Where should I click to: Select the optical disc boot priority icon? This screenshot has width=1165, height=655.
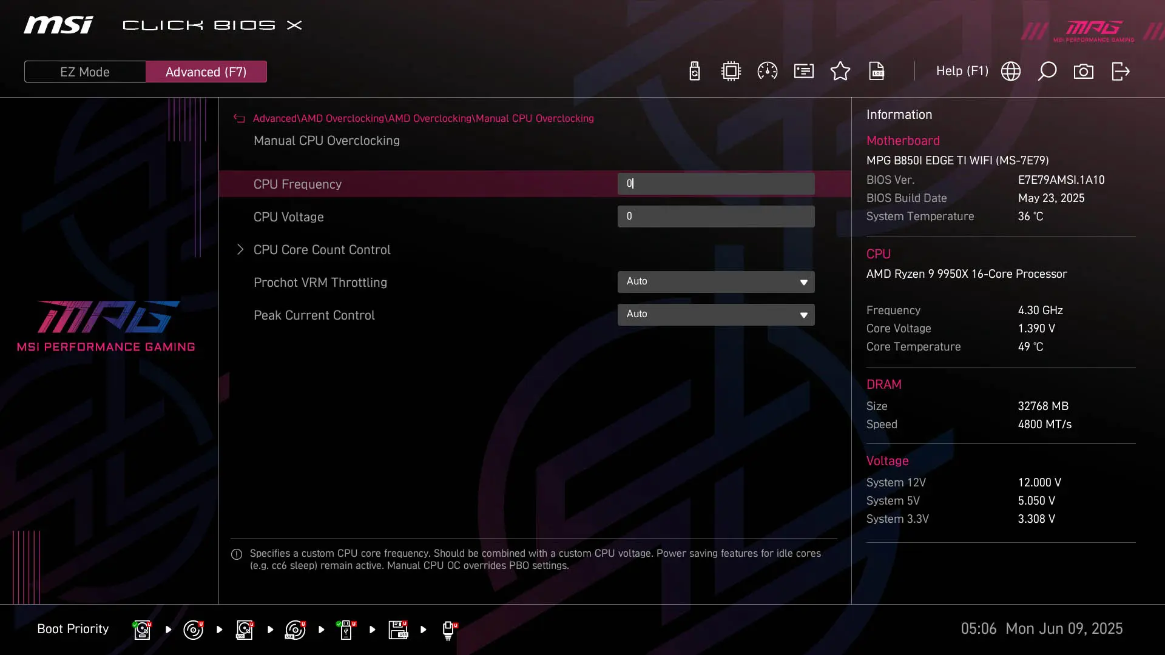tap(194, 630)
